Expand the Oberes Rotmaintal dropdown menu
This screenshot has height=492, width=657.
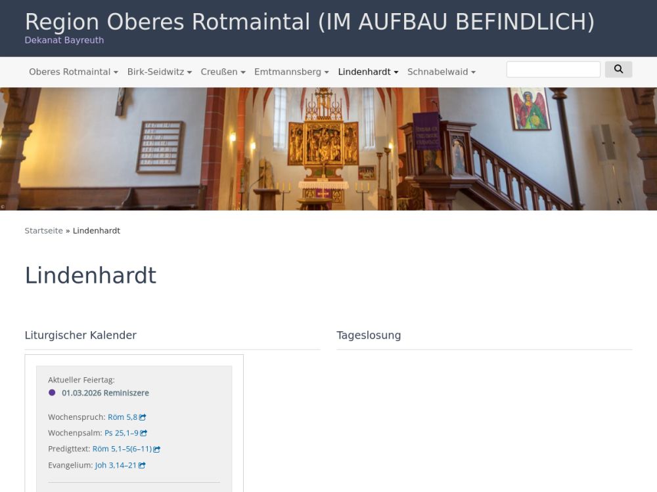pos(74,72)
